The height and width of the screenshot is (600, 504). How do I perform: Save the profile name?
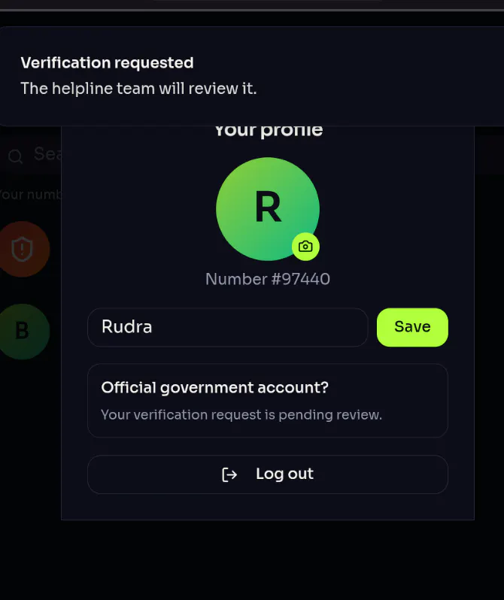(412, 327)
